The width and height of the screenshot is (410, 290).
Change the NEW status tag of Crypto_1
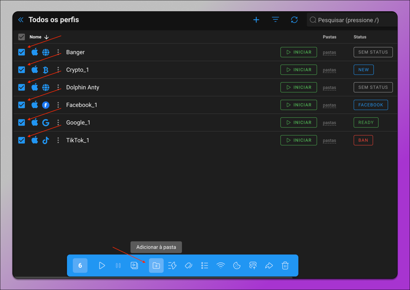pyautogui.click(x=364, y=70)
